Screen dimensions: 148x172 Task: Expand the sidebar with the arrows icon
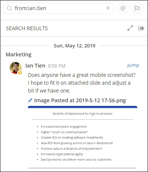130,28
